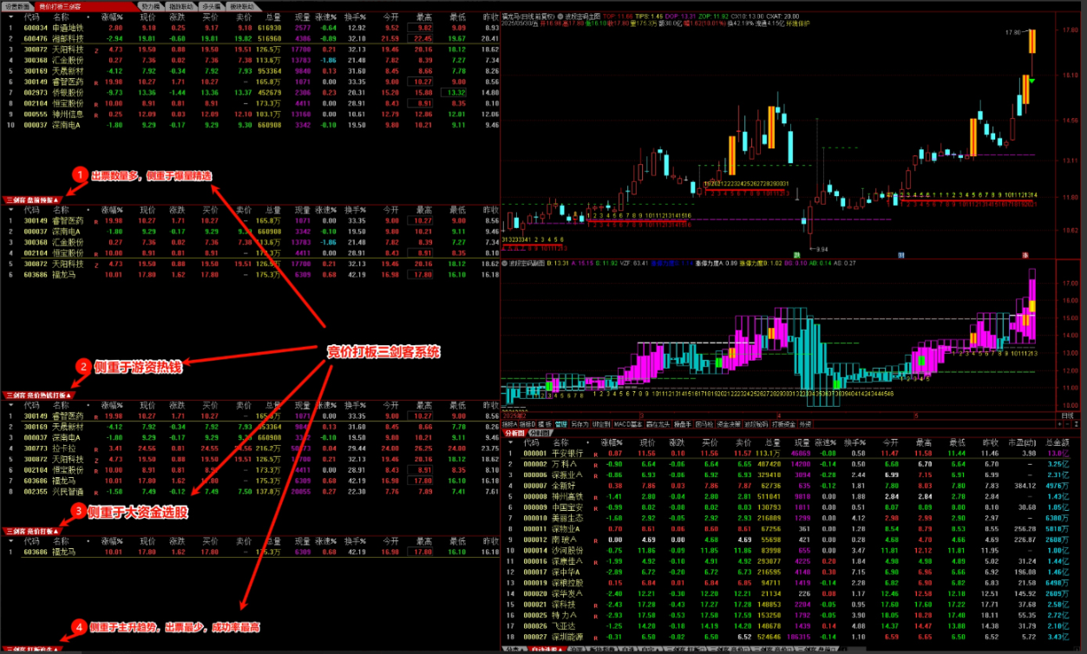Click the R marker beside 平安银行
The image size is (1087, 654).
point(595,453)
